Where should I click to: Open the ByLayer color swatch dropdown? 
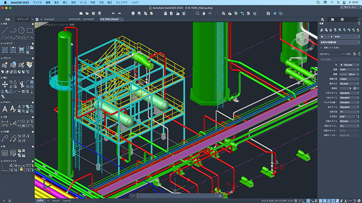tap(349, 65)
